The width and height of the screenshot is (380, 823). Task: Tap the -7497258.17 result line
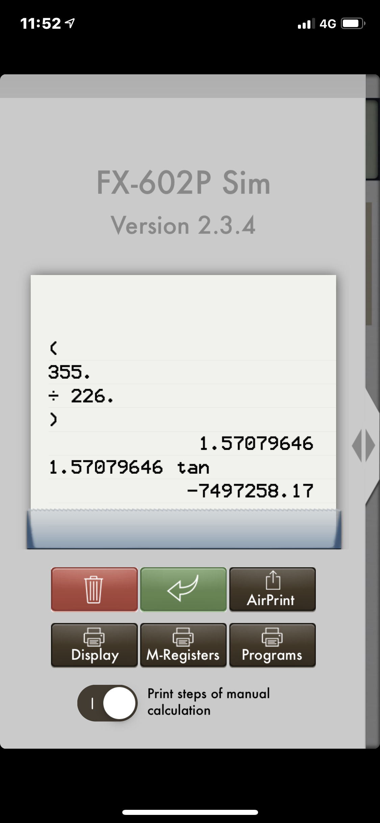point(250,491)
